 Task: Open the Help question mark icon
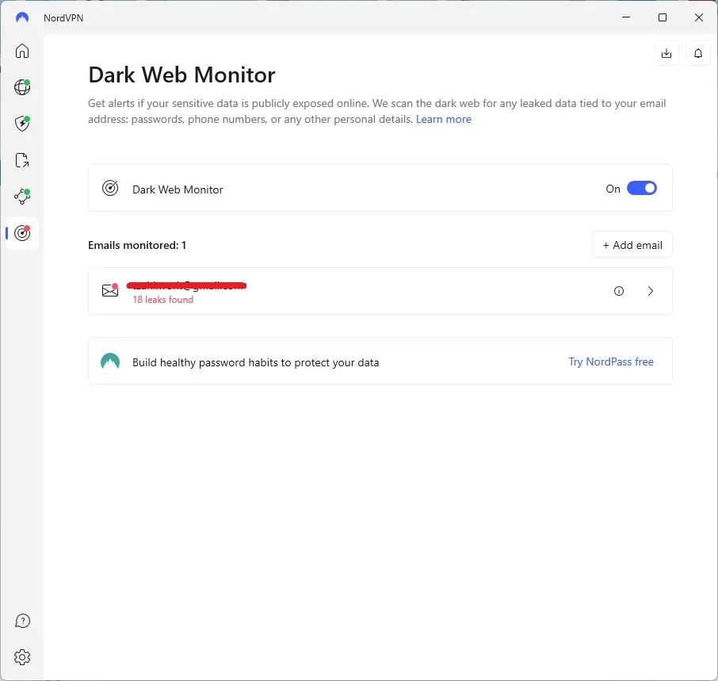[x=22, y=621]
